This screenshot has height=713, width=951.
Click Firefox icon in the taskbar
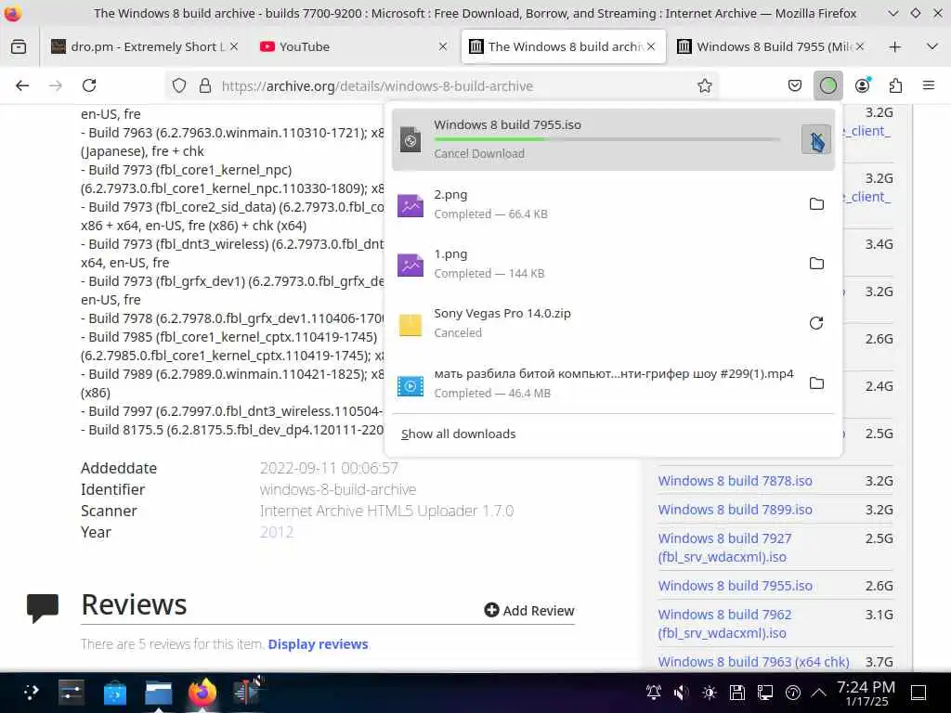tap(202, 693)
